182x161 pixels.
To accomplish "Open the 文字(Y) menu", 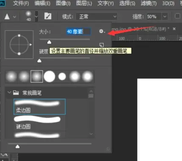I will pyautogui.click(x=106, y=3).
